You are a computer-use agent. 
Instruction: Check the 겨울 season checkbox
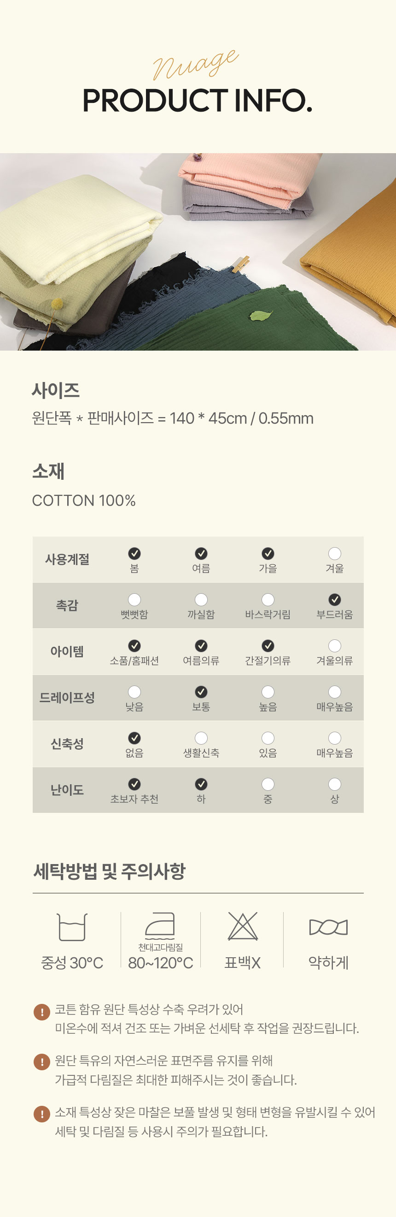pyautogui.click(x=335, y=554)
